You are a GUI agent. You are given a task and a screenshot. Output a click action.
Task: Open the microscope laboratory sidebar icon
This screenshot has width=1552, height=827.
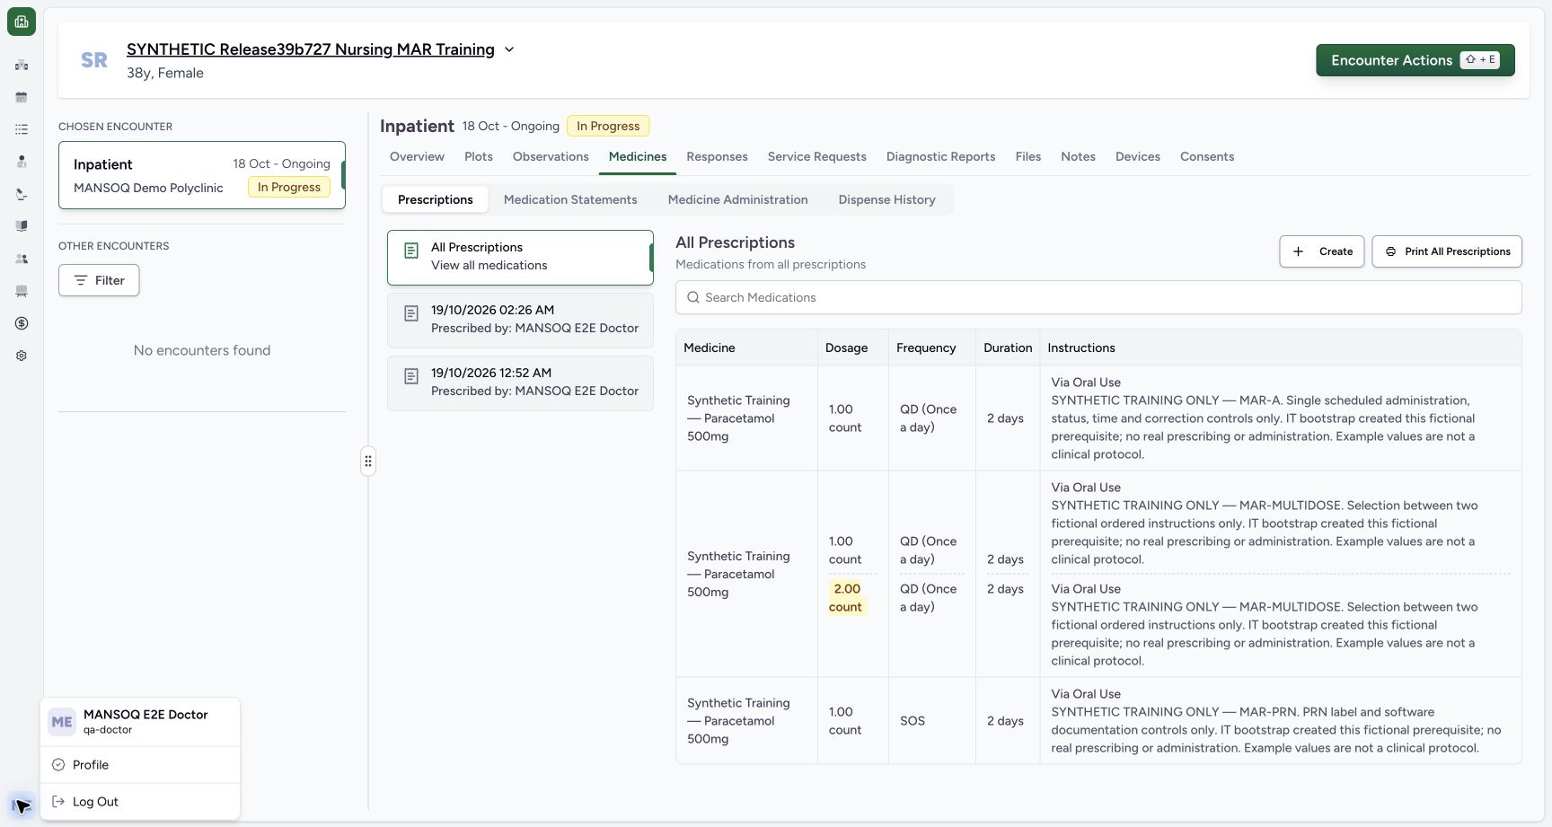(x=22, y=194)
